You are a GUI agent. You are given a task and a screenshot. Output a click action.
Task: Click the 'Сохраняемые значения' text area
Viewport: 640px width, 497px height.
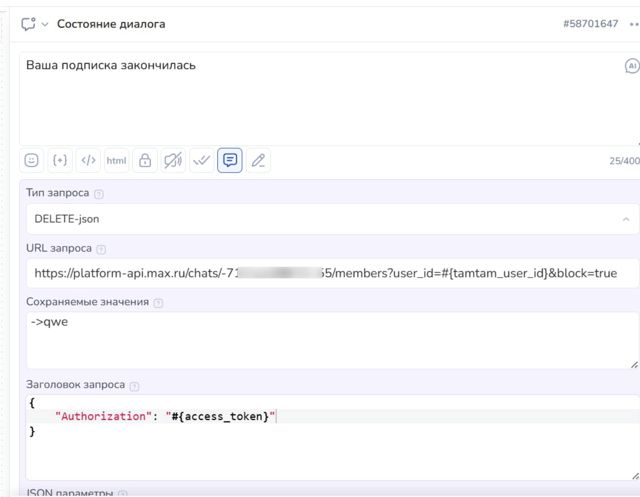click(x=332, y=340)
